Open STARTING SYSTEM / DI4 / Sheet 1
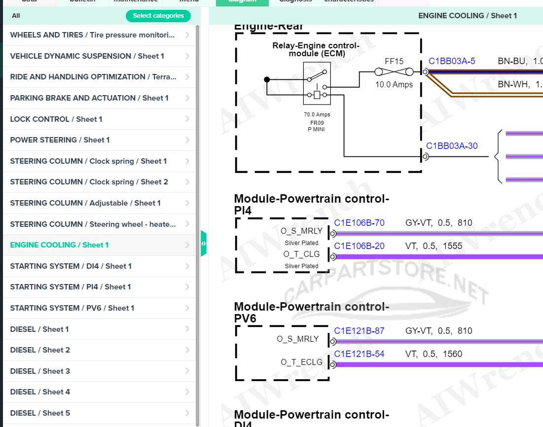This screenshot has height=427, width=543. tap(71, 266)
